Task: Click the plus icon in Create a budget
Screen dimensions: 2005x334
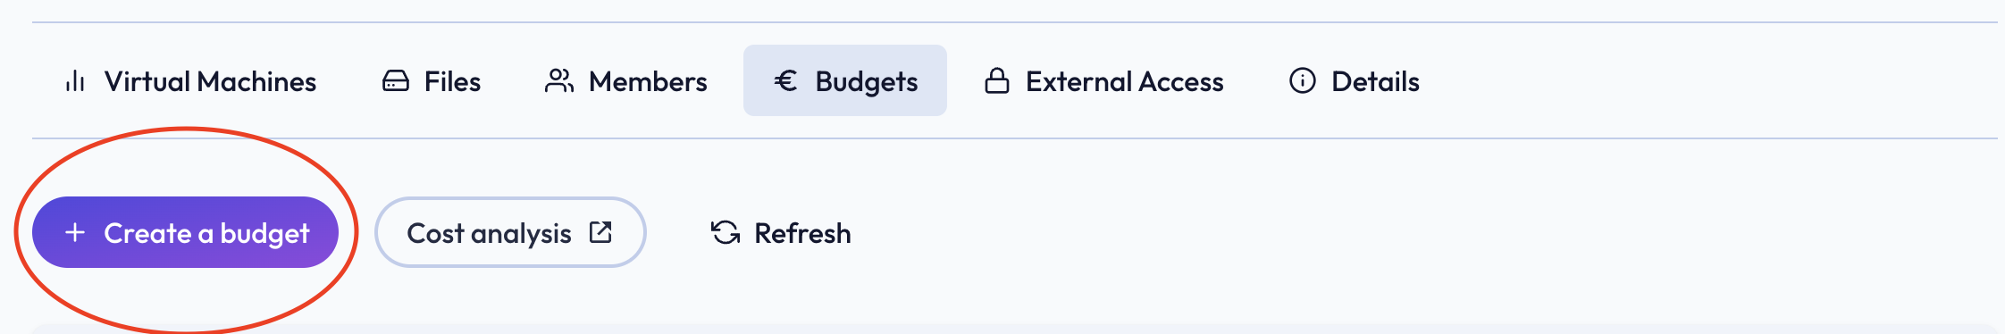Action: [x=75, y=232]
